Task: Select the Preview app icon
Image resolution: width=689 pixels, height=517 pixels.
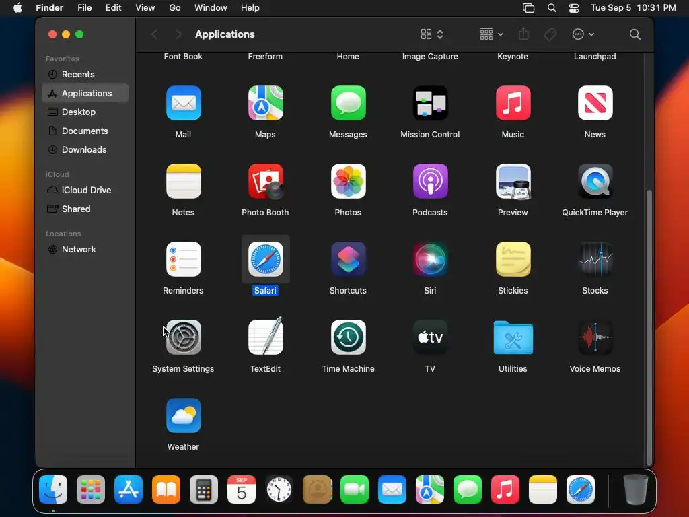Action: (513, 181)
